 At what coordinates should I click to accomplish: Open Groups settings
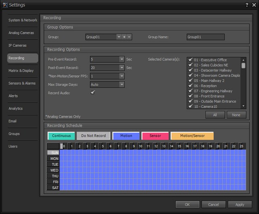23,134
